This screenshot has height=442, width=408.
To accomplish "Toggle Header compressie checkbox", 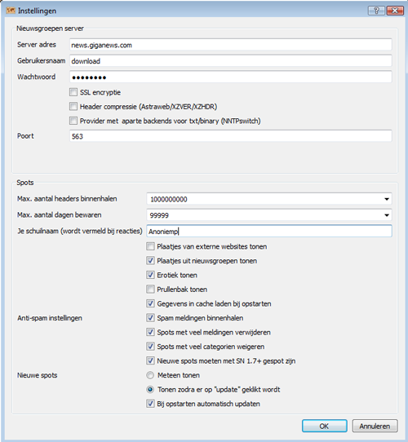I will (x=73, y=107).
